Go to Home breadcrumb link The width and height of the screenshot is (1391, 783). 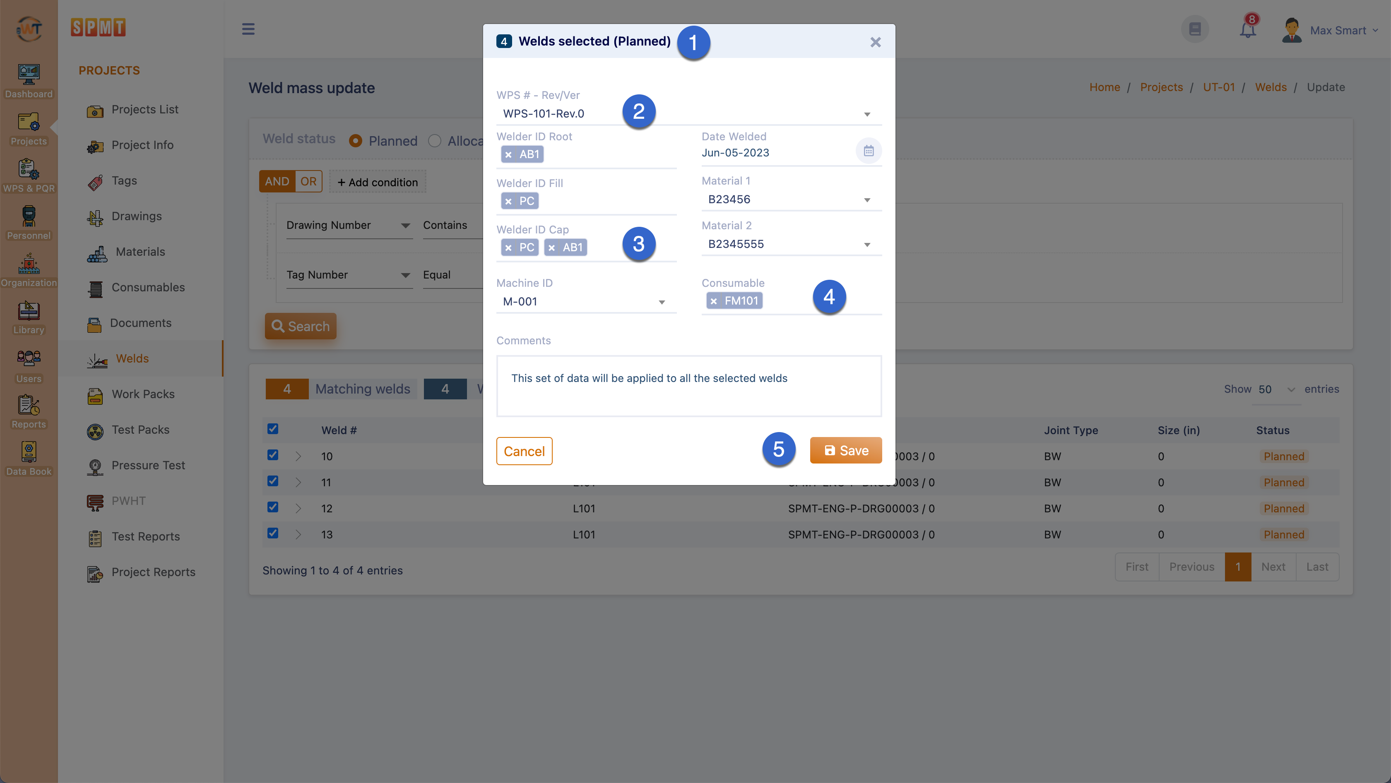(x=1104, y=87)
